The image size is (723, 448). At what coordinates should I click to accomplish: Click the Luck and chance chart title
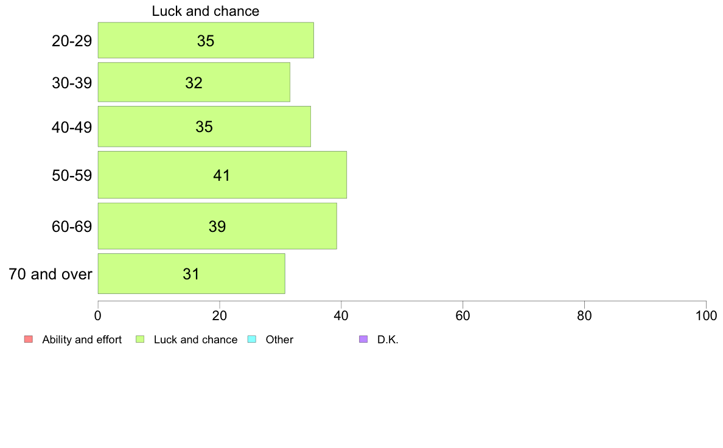pos(206,11)
